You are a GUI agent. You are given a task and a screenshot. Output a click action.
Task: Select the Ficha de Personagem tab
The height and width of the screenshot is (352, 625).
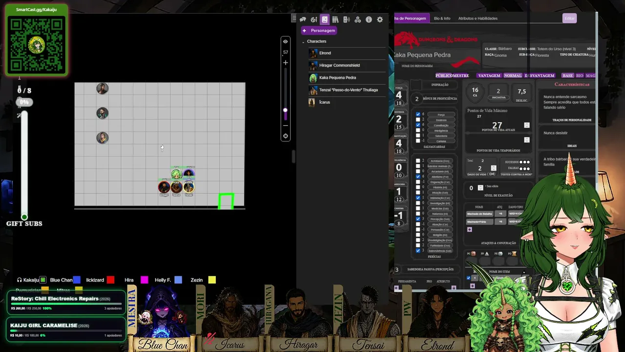411,18
